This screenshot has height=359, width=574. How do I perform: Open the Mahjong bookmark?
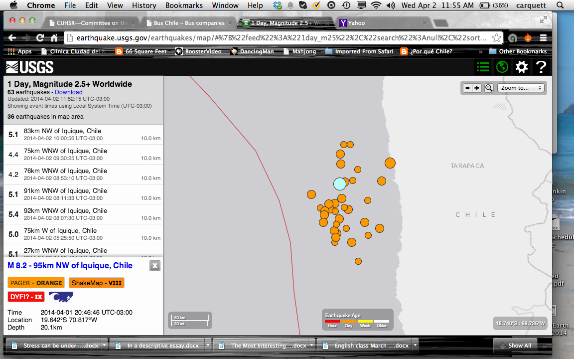pos(300,51)
